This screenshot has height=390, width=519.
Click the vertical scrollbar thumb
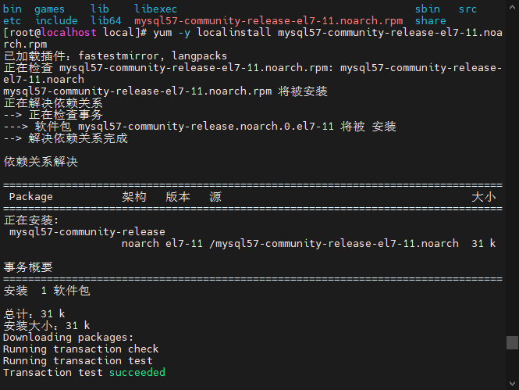[x=512, y=342]
